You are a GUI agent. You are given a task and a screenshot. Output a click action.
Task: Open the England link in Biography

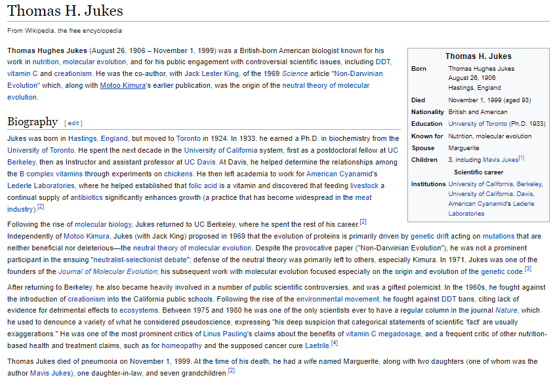(114, 138)
